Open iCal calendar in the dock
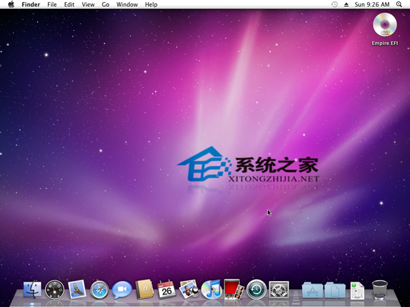410x307 pixels. [166, 290]
